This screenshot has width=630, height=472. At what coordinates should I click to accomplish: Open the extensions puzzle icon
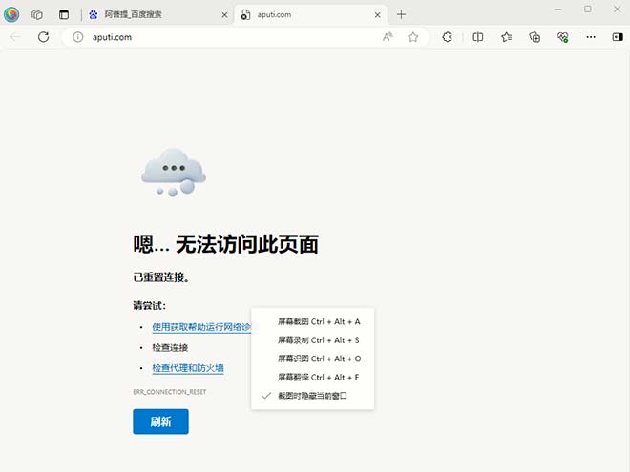(x=447, y=37)
